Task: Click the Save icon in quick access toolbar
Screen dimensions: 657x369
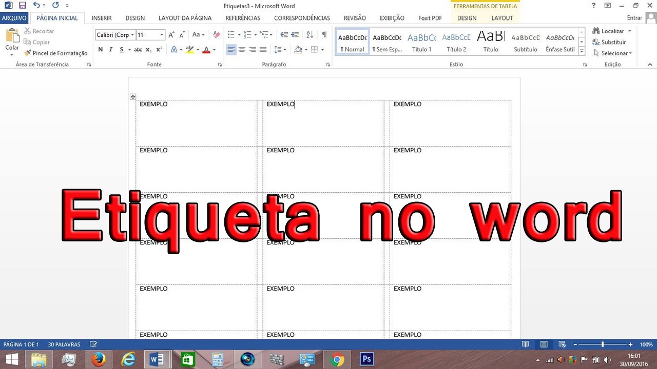Action: tap(22, 6)
